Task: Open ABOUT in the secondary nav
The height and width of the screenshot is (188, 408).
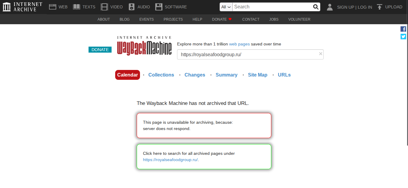Action: pyautogui.click(x=103, y=19)
